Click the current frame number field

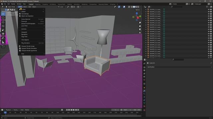pyautogui.click(x=115, y=110)
